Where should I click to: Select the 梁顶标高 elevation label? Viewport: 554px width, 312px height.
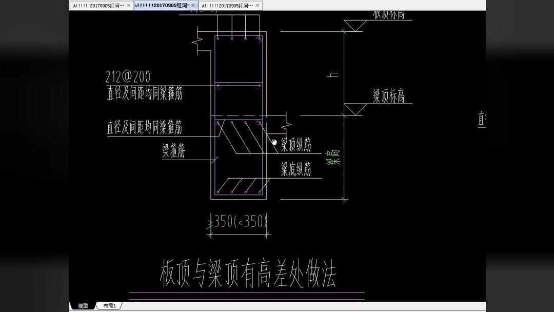(388, 95)
